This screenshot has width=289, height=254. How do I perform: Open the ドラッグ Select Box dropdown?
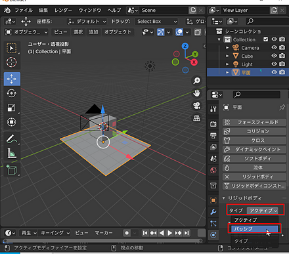coord(156,22)
